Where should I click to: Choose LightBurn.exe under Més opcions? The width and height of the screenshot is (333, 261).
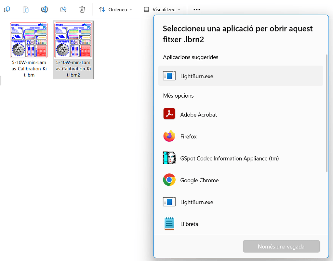click(241, 202)
